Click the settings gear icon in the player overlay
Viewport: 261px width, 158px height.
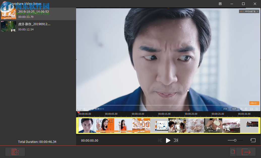click(246, 109)
